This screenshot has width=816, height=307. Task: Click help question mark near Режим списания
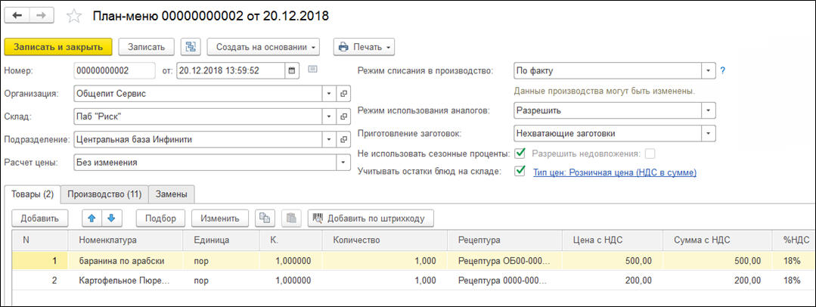coord(722,71)
